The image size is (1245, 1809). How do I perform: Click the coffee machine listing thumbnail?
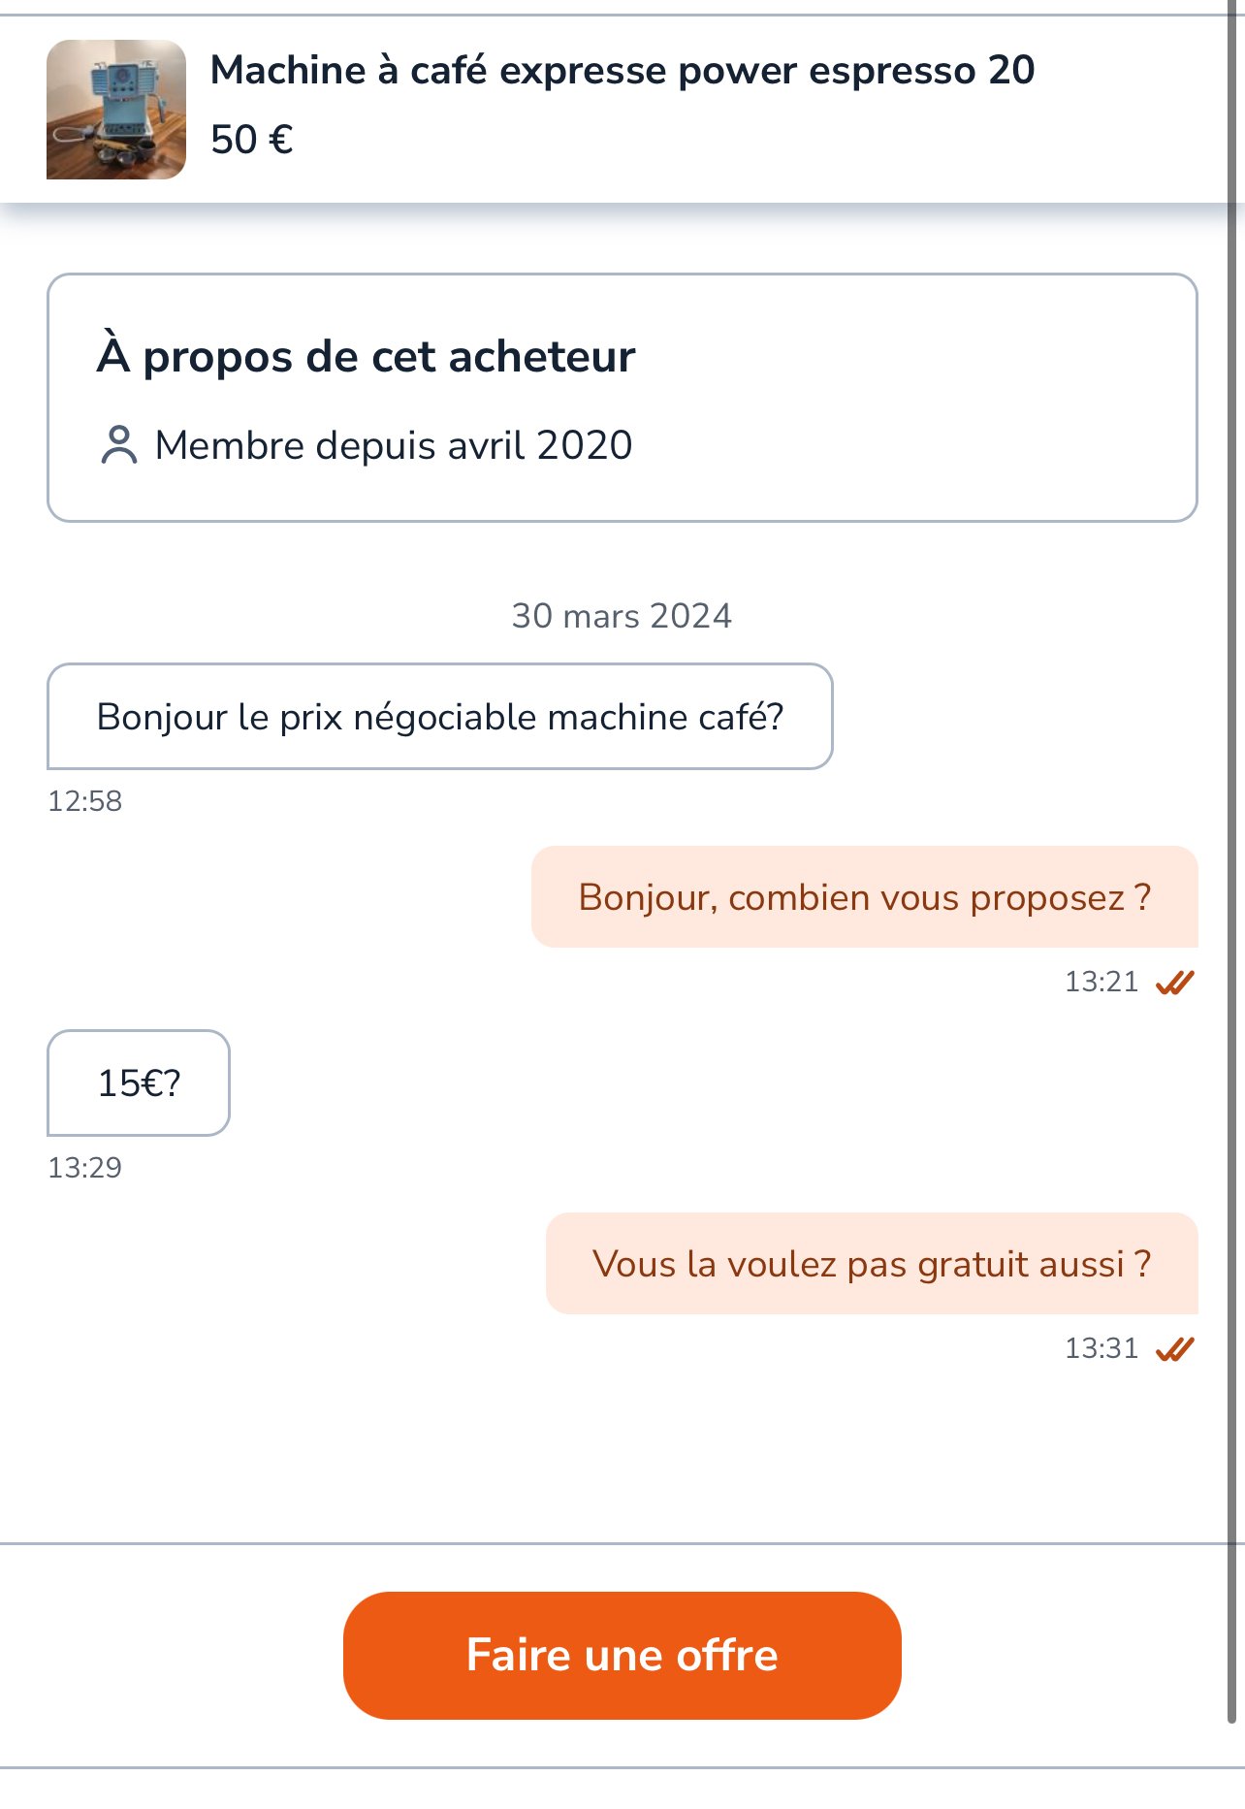pos(116,110)
